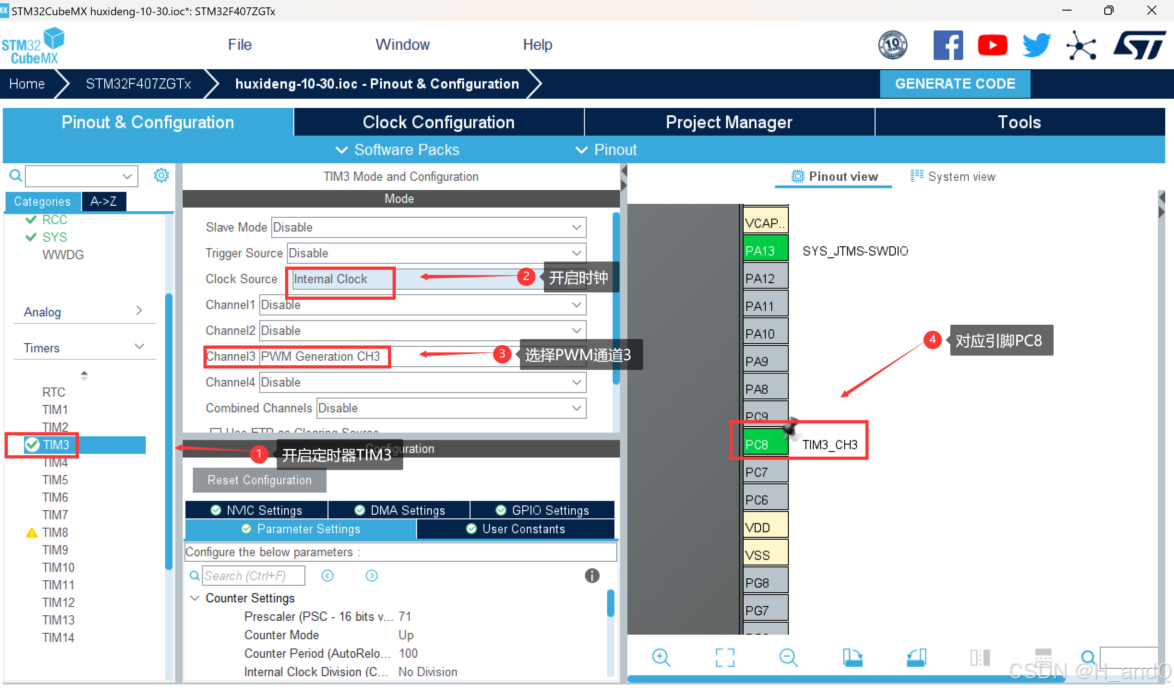Toggle the Use ETR as Clearing Source checkbox
The width and height of the screenshot is (1174, 690).
(x=216, y=431)
